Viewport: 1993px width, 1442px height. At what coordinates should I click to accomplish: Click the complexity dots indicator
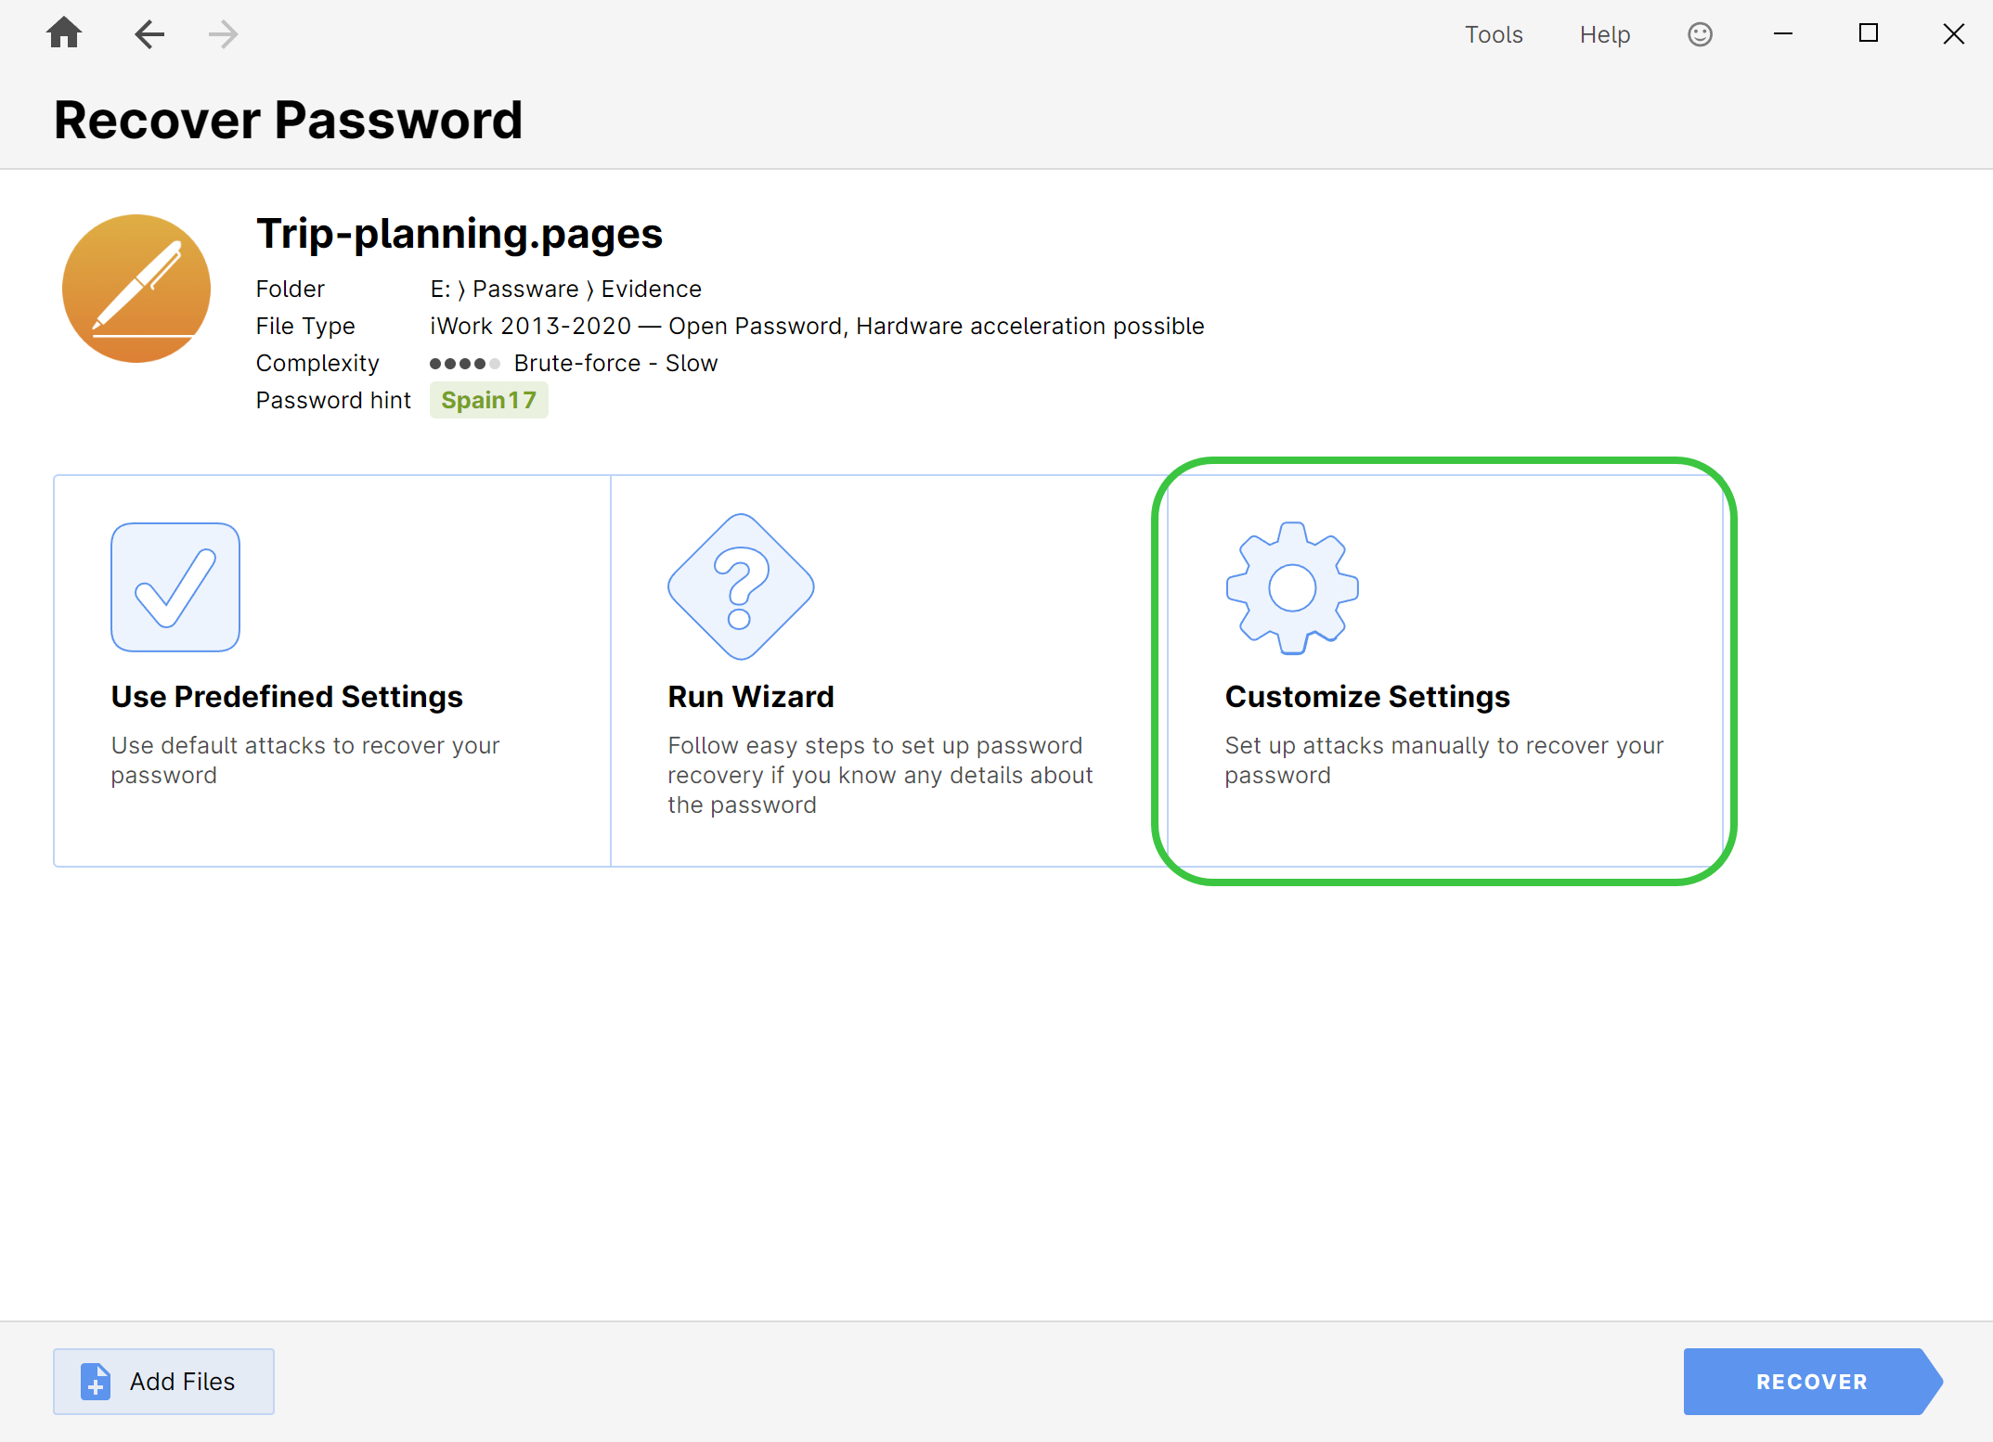[x=465, y=363]
